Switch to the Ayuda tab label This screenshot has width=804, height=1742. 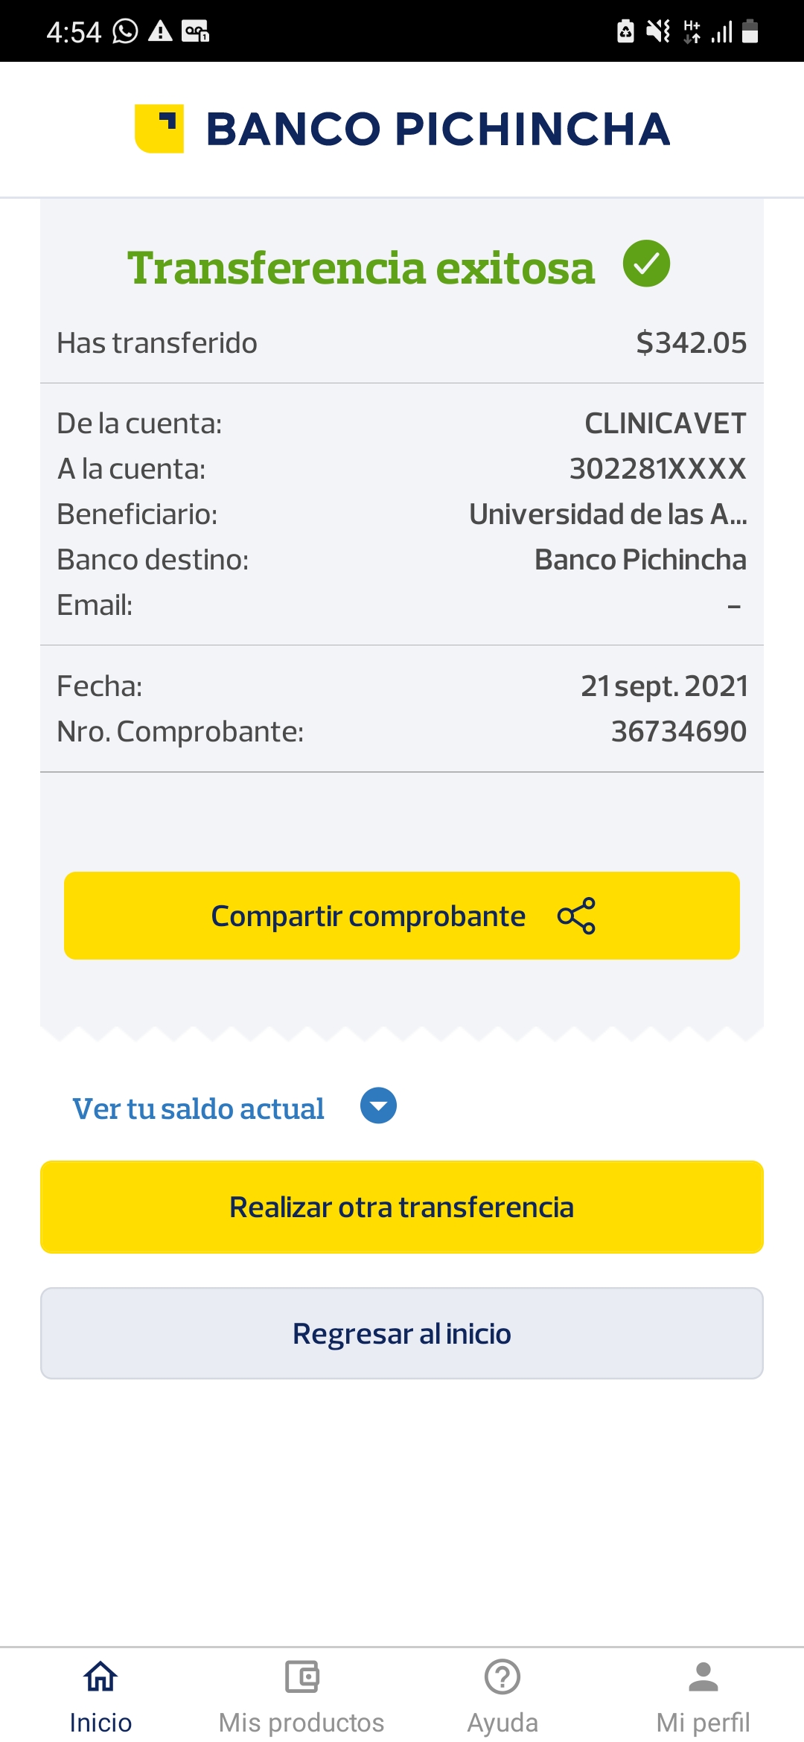pyautogui.click(x=502, y=1723)
